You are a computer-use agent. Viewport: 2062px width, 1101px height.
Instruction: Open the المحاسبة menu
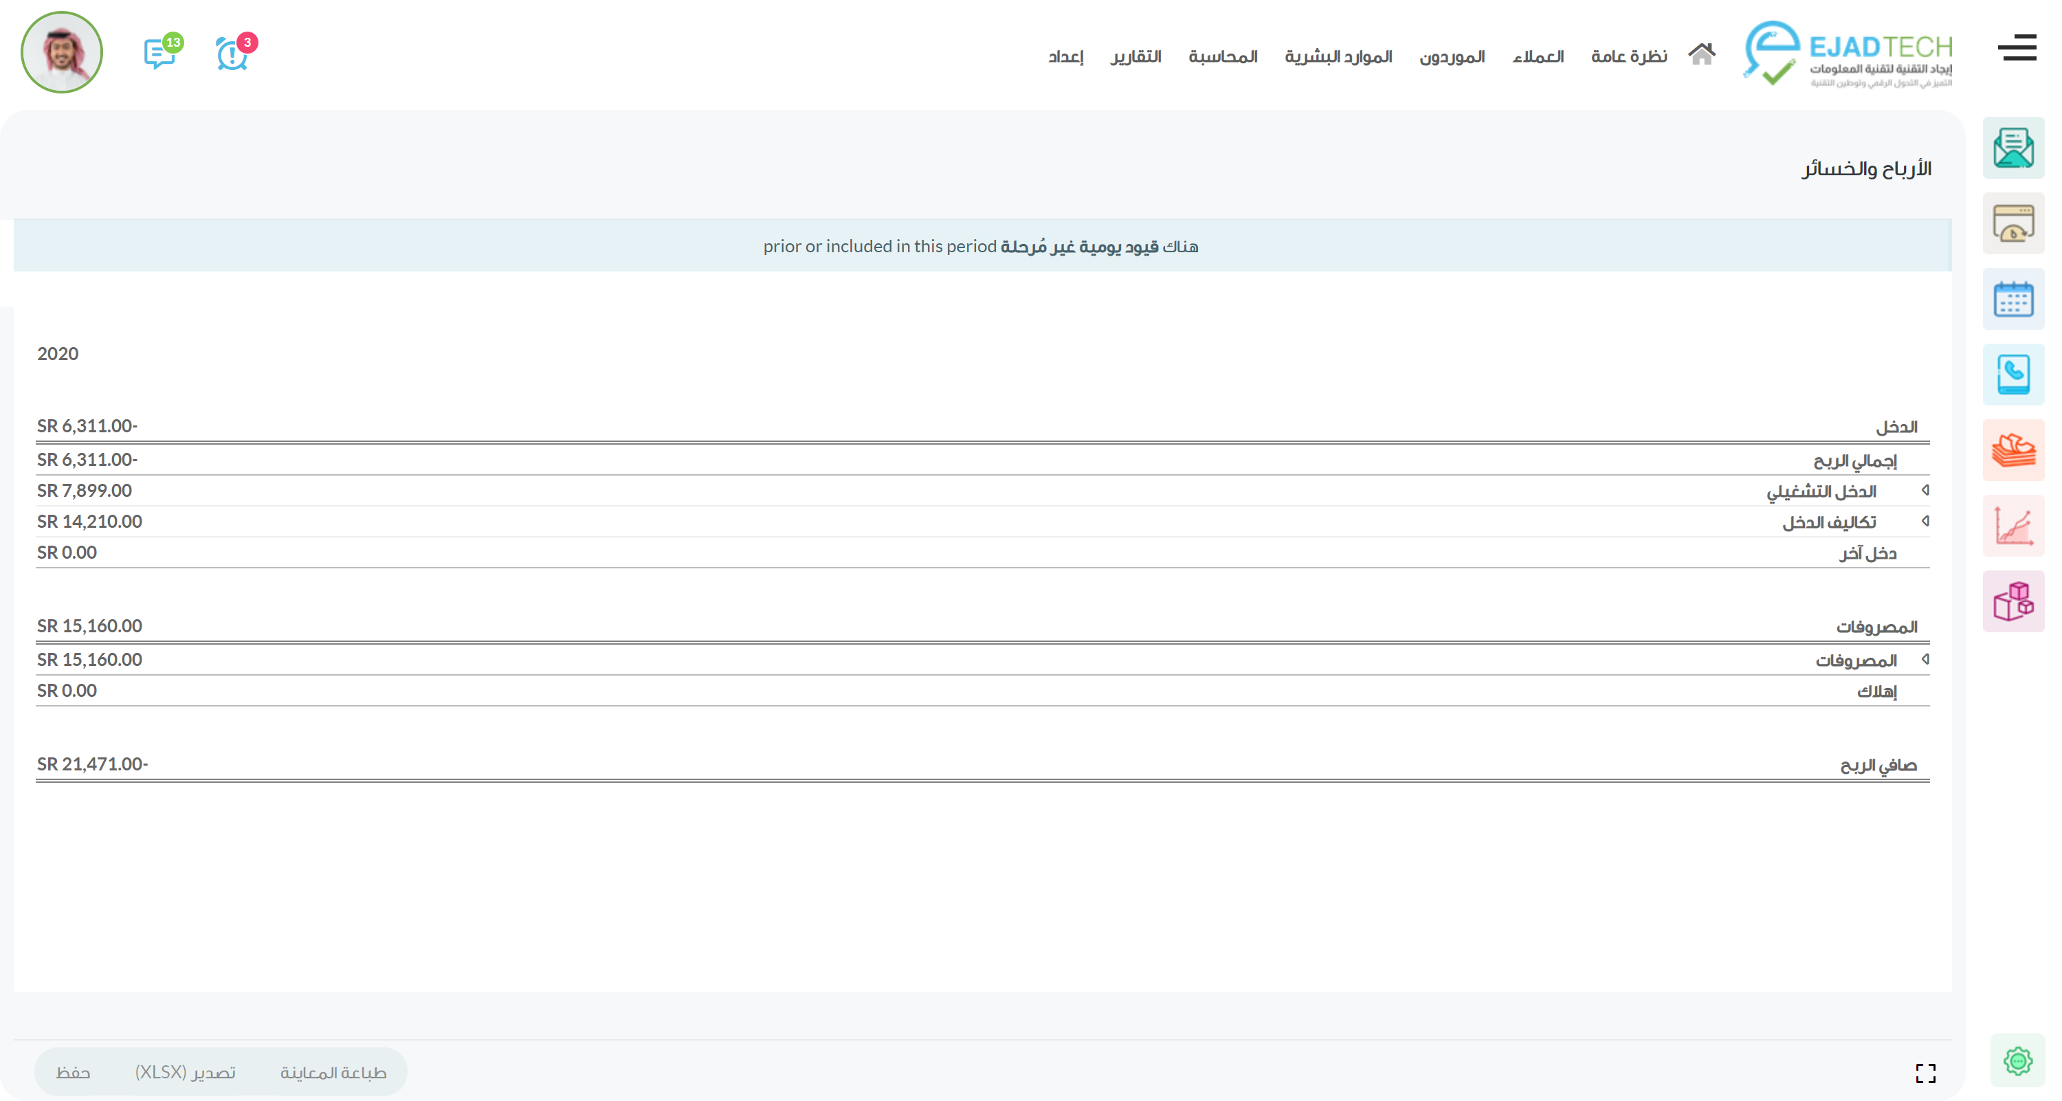(1222, 57)
